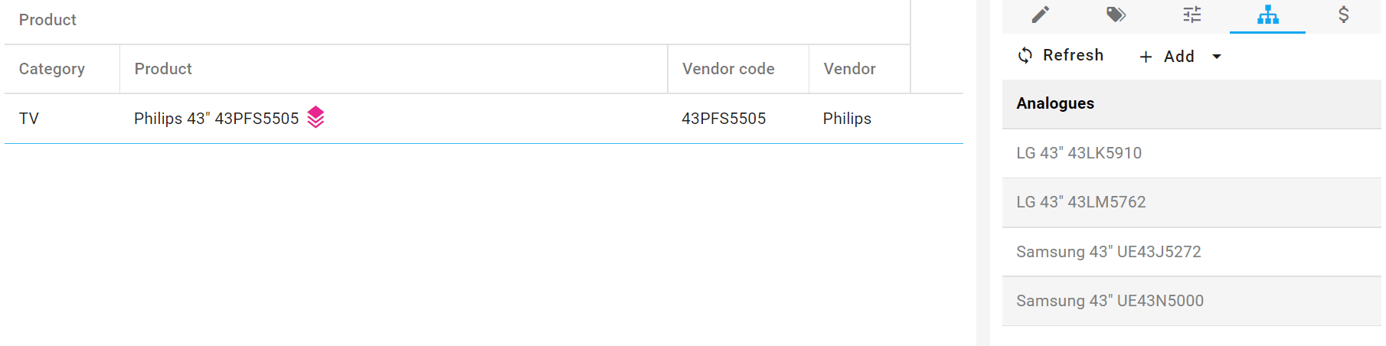Open the sliders settings tab

point(1192,15)
